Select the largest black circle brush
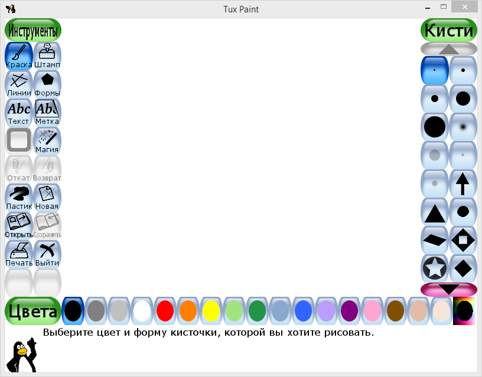The image size is (482, 377). (434, 127)
